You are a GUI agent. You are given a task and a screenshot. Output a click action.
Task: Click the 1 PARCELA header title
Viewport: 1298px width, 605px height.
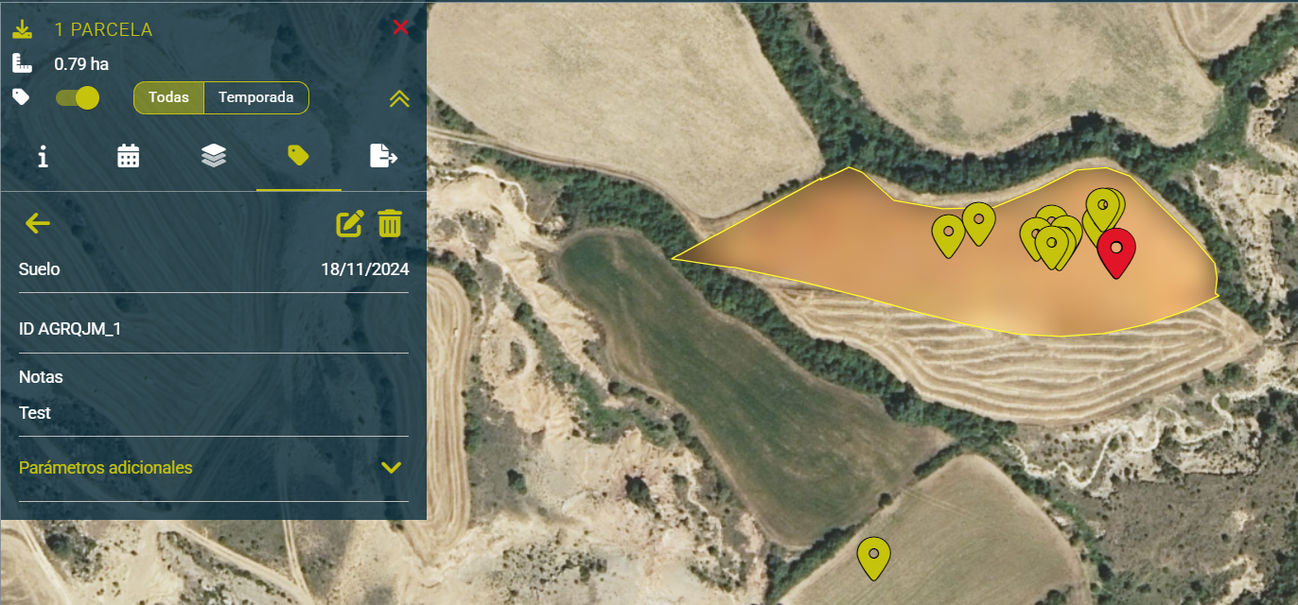pos(103,29)
